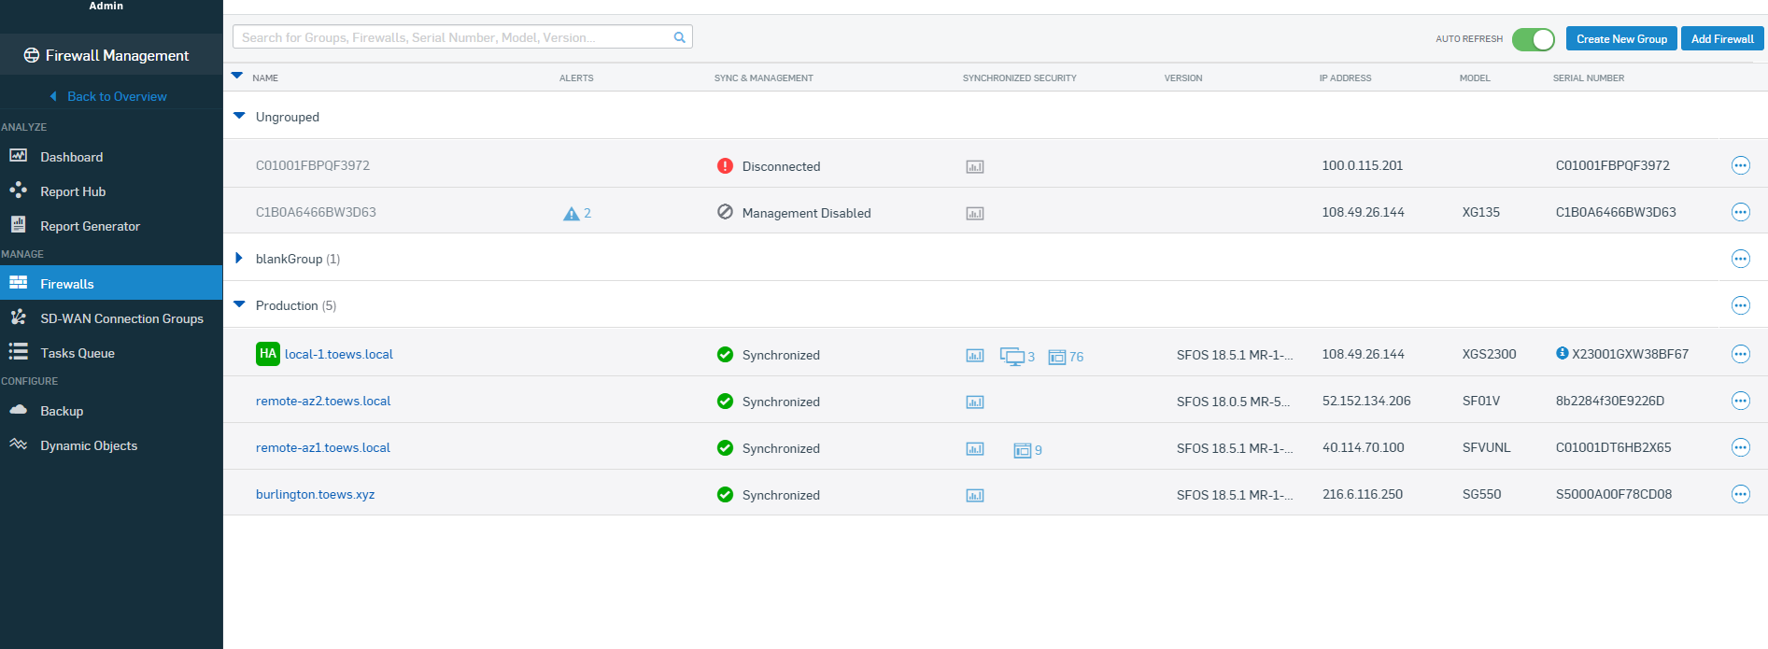Expand the blankGroup section
Viewport: 1768px width, 649px height.
[239, 259]
